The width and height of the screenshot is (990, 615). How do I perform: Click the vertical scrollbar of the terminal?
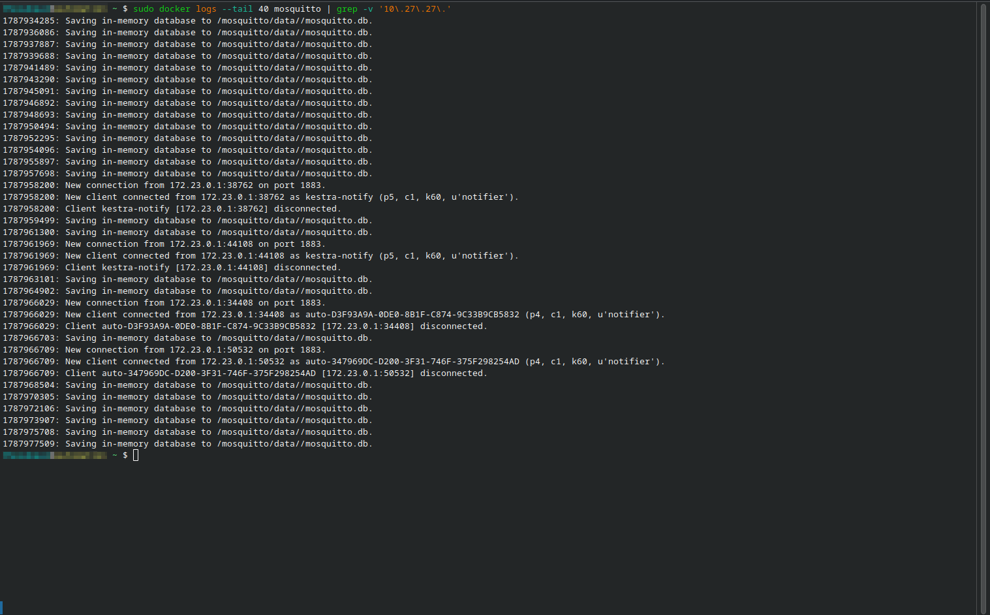tap(983, 307)
